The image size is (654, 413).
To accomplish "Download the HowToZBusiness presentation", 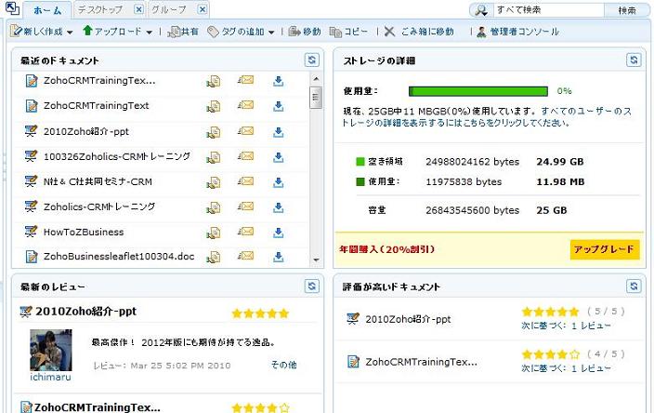I will click(278, 233).
